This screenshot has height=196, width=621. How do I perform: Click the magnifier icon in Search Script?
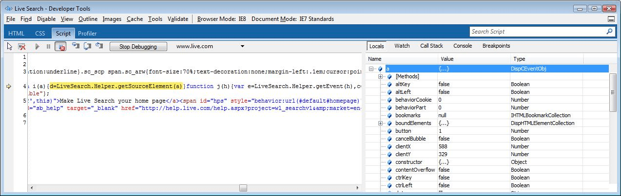[x=609, y=31]
